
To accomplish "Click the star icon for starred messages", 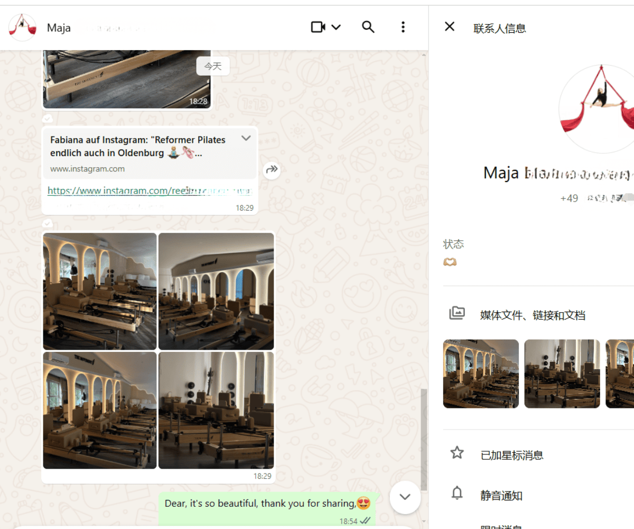I will click(x=456, y=453).
